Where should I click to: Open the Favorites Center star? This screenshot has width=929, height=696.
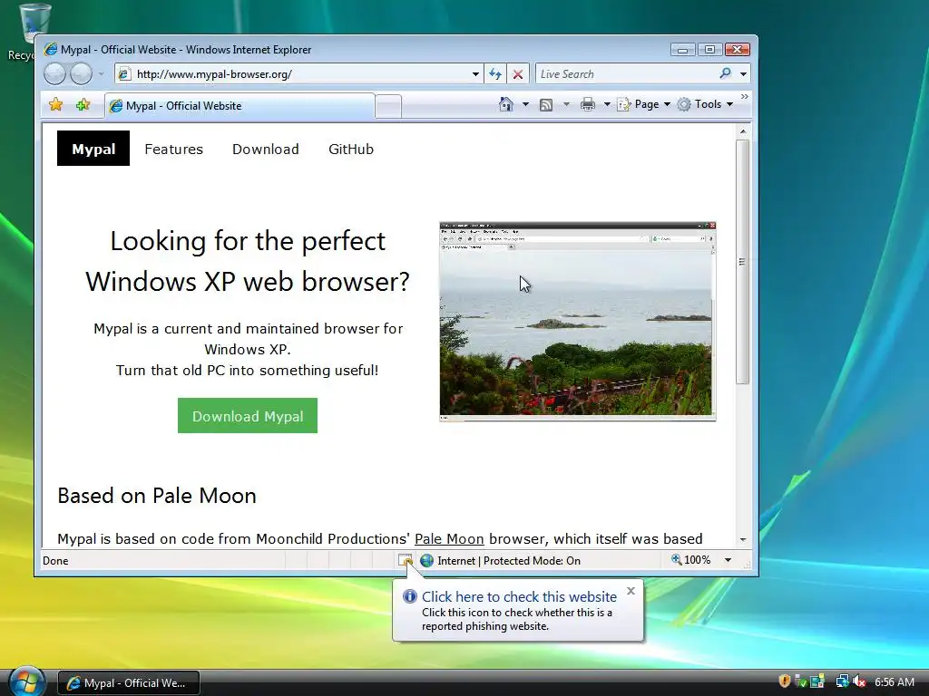(55, 105)
